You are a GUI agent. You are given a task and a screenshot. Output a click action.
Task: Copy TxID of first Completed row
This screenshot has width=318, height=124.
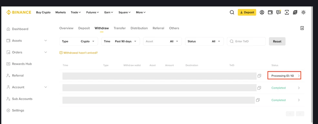tap(259, 88)
